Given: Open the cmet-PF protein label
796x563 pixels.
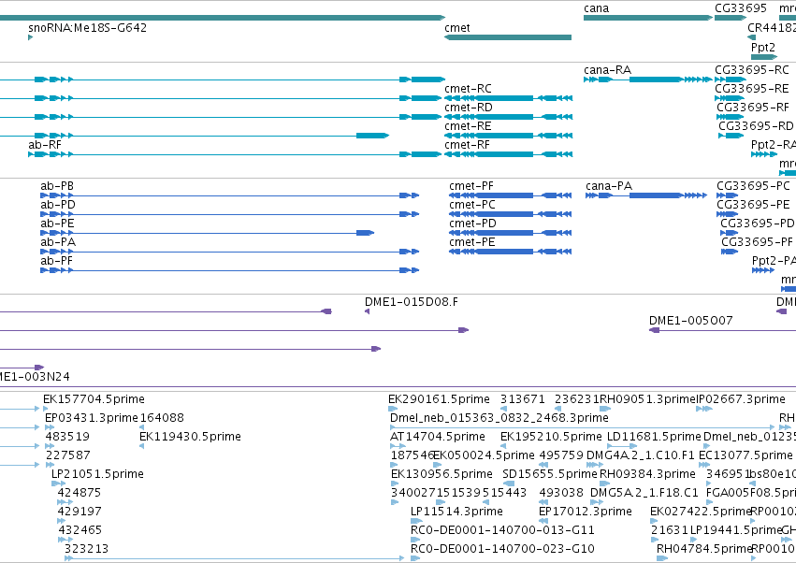Looking at the screenshot, I should click(471, 186).
